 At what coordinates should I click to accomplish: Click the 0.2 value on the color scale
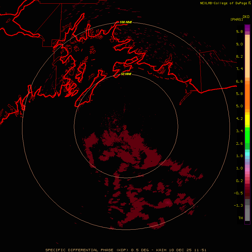(239, 181)
